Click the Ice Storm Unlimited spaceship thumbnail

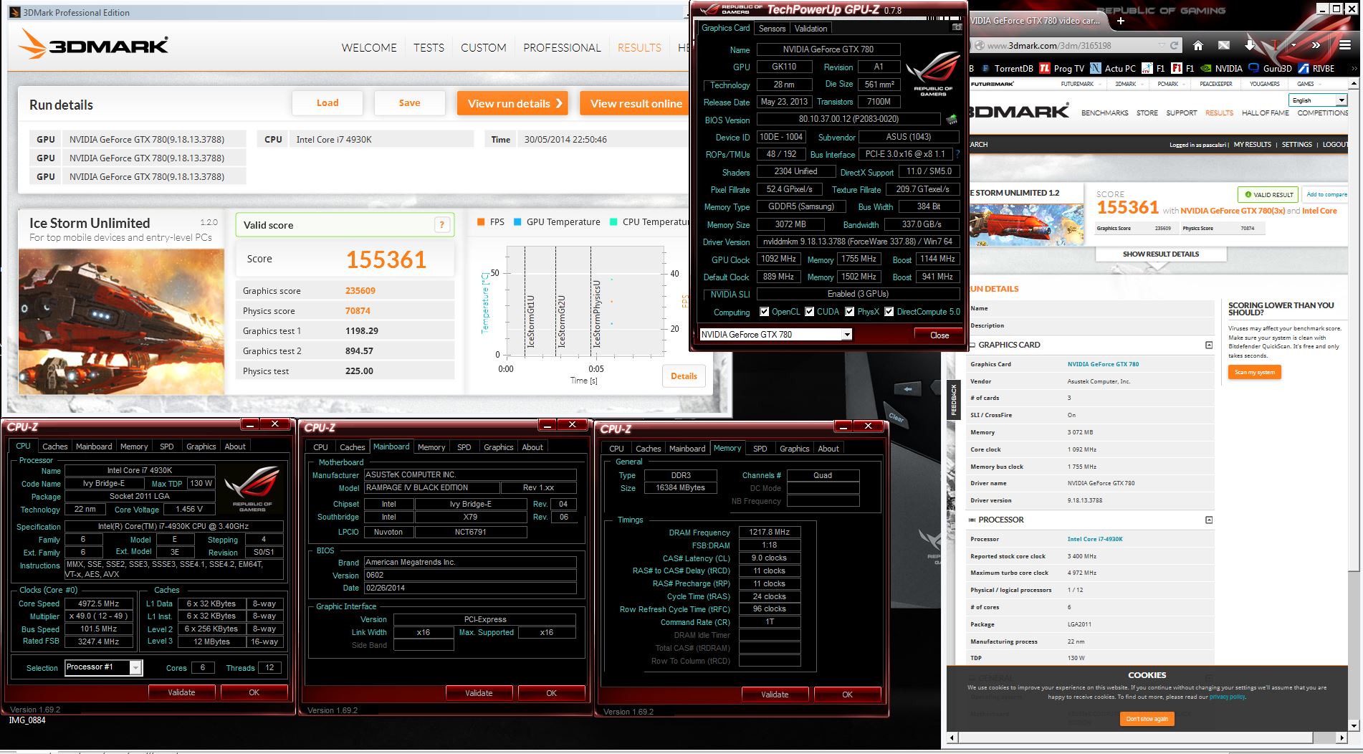click(x=121, y=321)
